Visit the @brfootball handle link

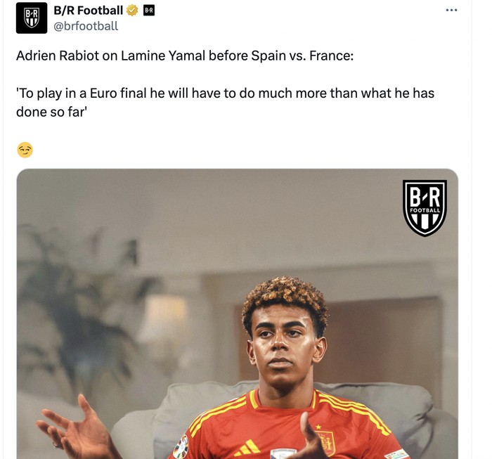tap(86, 26)
